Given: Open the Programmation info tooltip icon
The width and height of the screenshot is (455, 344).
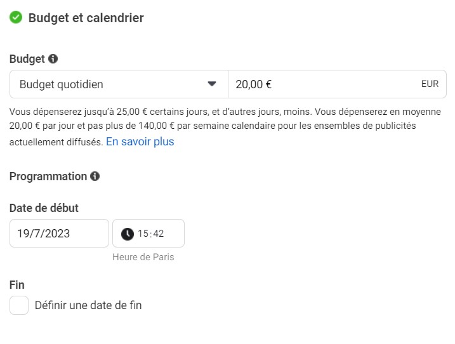Looking at the screenshot, I should pyautogui.click(x=95, y=176).
